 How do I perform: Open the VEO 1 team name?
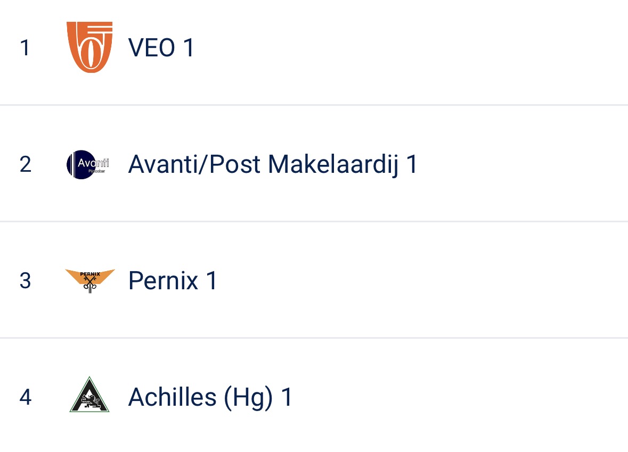click(161, 48)
